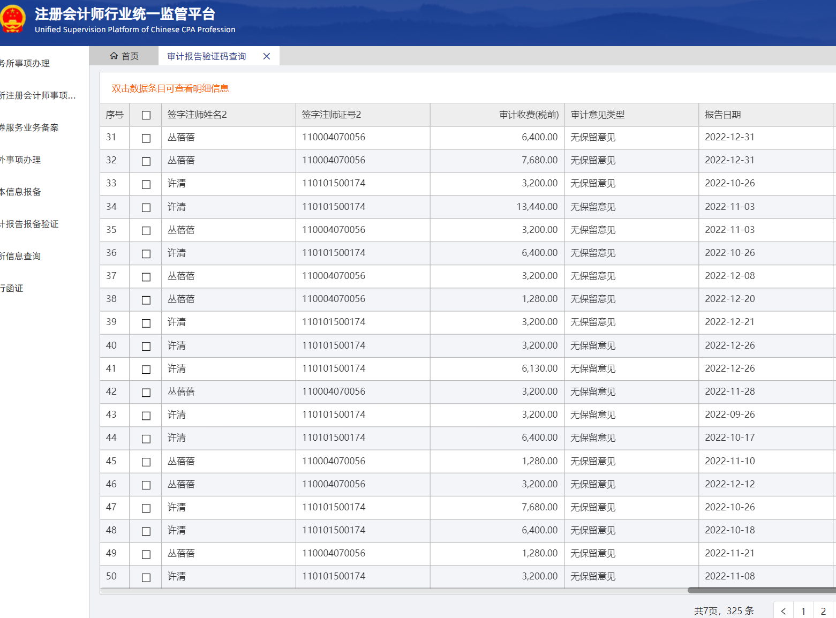Switch to the 审计报告验证码查询 tab
Screen dimensions: 836x618
[206, 56]
